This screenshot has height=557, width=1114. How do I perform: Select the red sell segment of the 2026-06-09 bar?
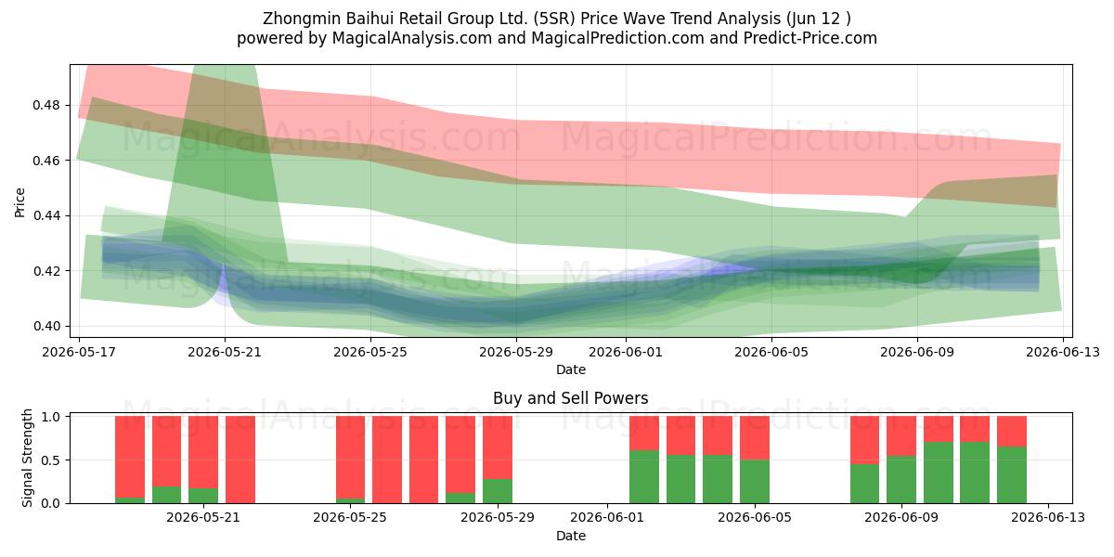point(901,436)
